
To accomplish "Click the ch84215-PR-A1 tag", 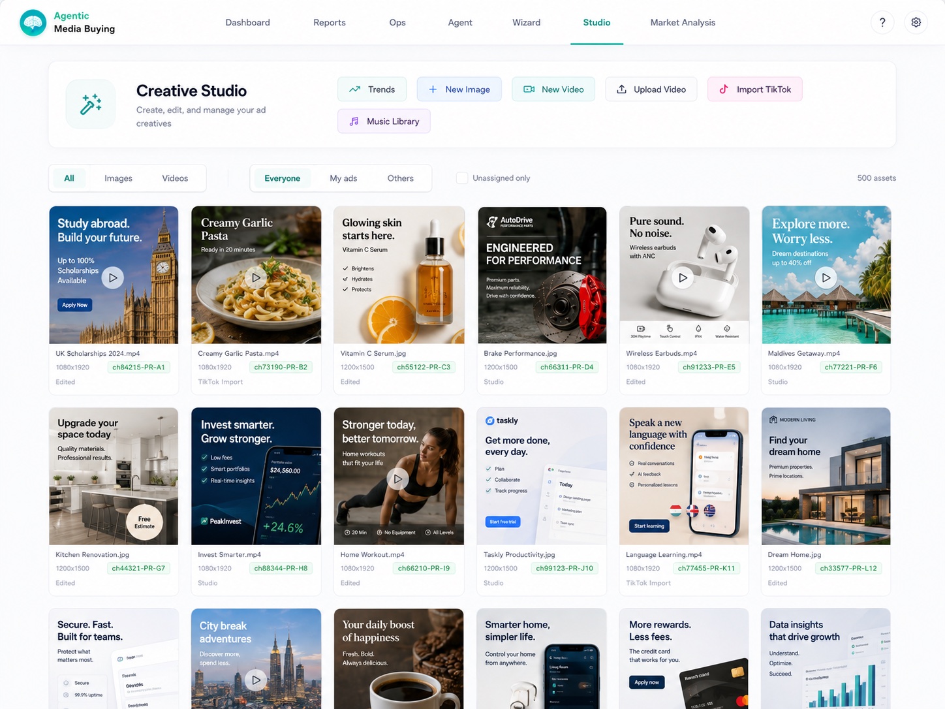I will pos(138,368).
